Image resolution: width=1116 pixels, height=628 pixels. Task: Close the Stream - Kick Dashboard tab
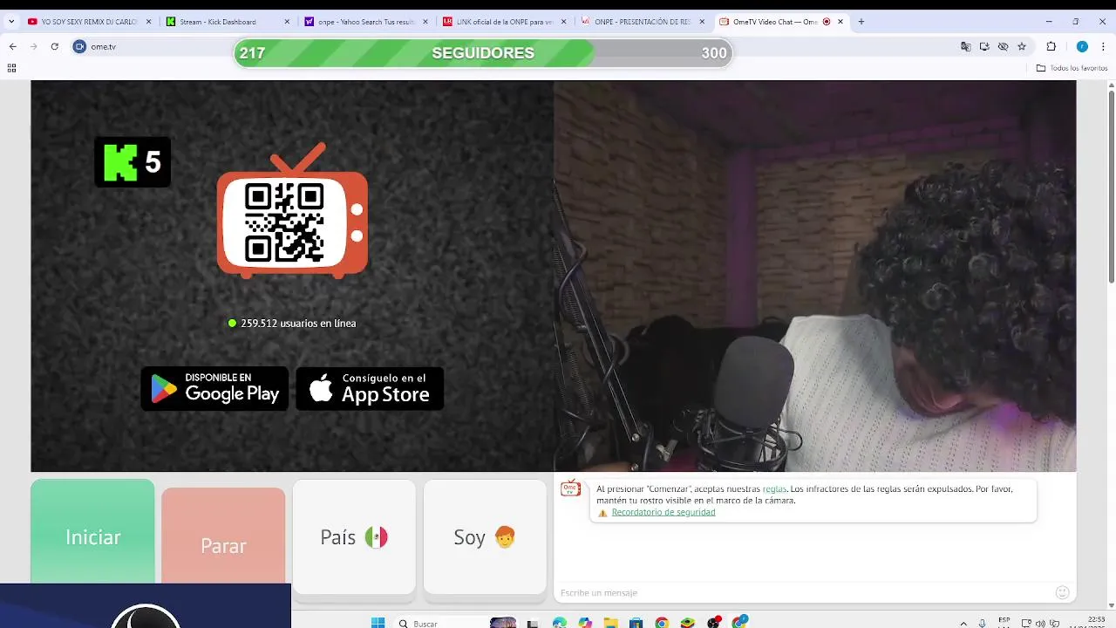(288, 22)
